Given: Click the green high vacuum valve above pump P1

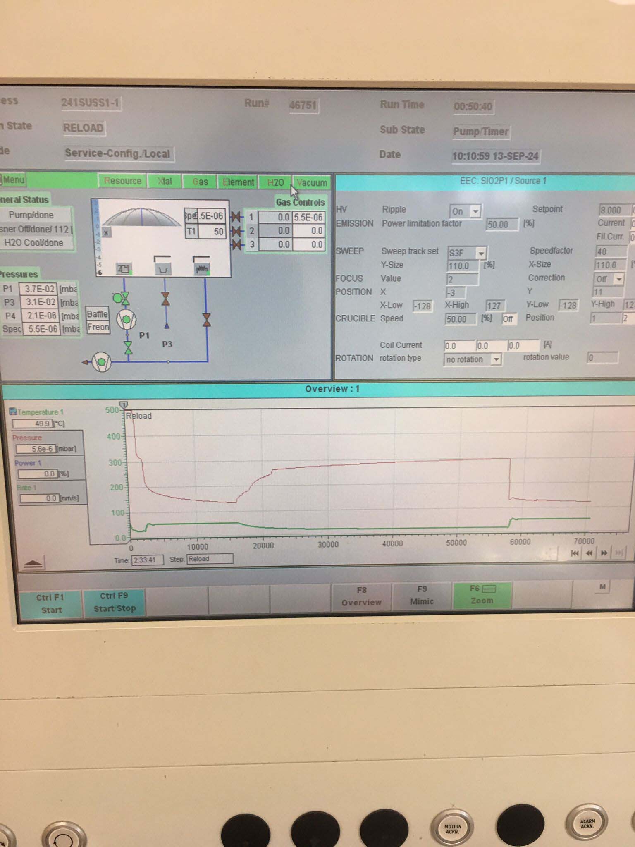Looking at the screenshot, I should [125, 298].
